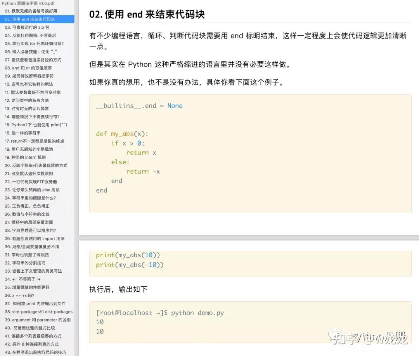Select chapter 25 正负得正，负负得正
Image resolution: width=419 pixels, height=356 pixels.
35,206
